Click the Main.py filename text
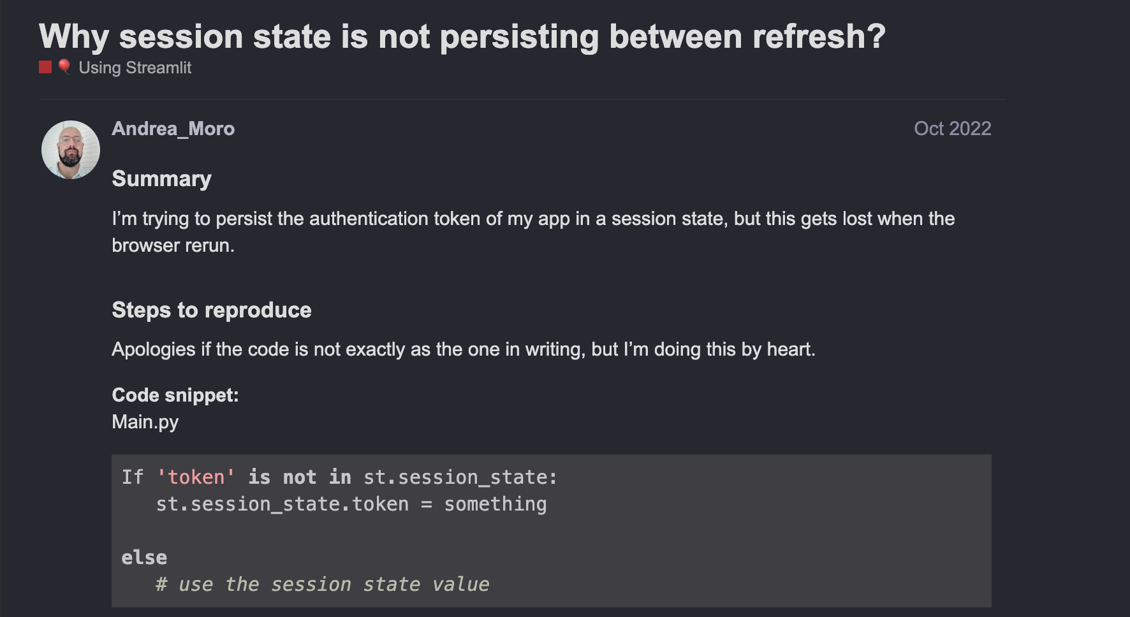Screen dimensions: 1130x617 click(x=145, y=422)
